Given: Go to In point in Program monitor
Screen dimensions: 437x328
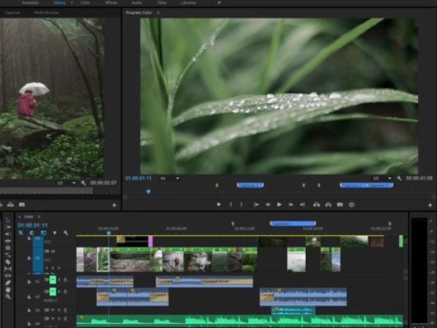Looking at the screenshot, I should click(x=256, y=205).
